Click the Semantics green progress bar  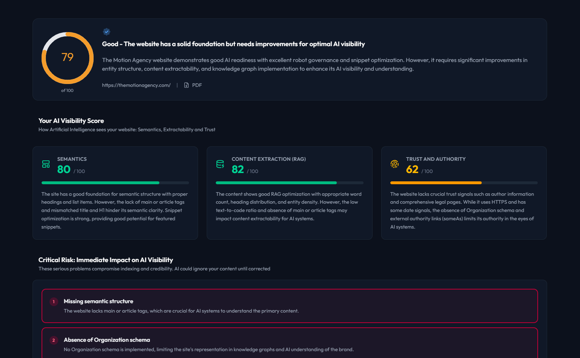tap(100, 183)
